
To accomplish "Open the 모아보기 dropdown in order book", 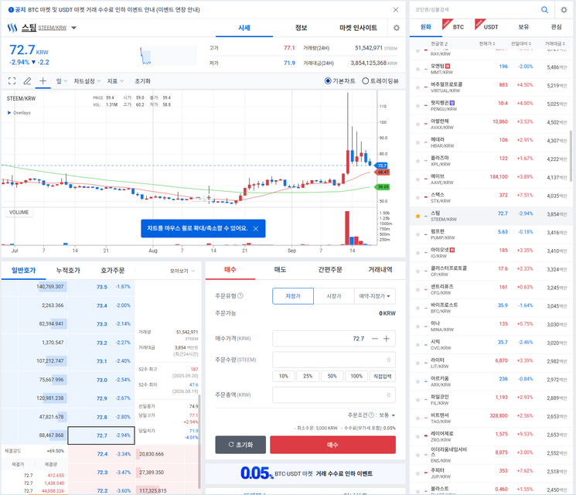I will point(182,271).
